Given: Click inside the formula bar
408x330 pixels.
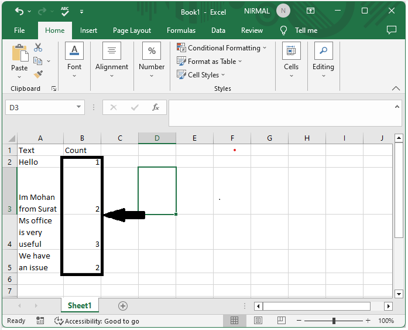Looking at the screenshot, I should pyautogui.click(x=282, y=113).
